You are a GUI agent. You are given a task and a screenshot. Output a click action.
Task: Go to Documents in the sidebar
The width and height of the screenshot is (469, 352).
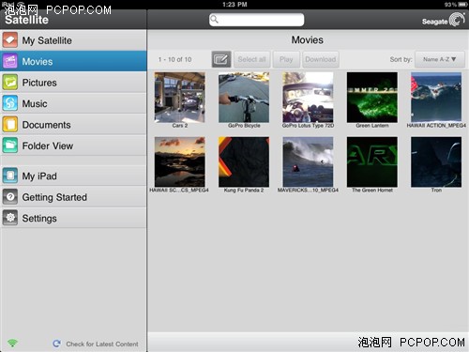click(73, 125)
